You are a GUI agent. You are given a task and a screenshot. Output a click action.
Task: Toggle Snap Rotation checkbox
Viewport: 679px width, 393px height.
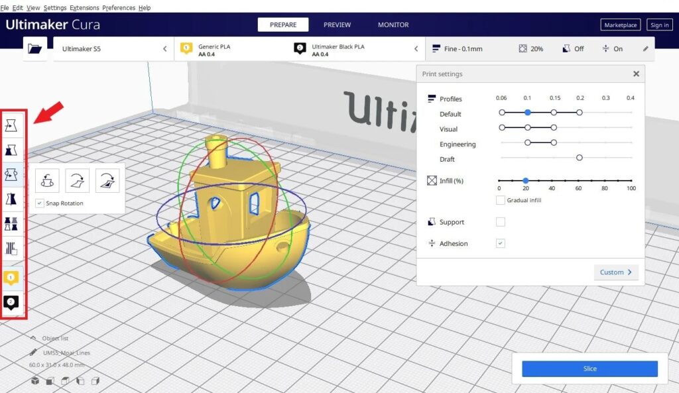pyautogui.click(x=39, y=203)
